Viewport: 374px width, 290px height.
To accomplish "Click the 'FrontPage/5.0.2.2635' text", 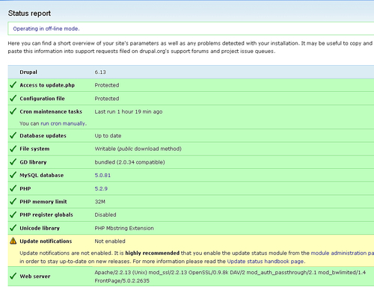I will (x=122, y=281).
